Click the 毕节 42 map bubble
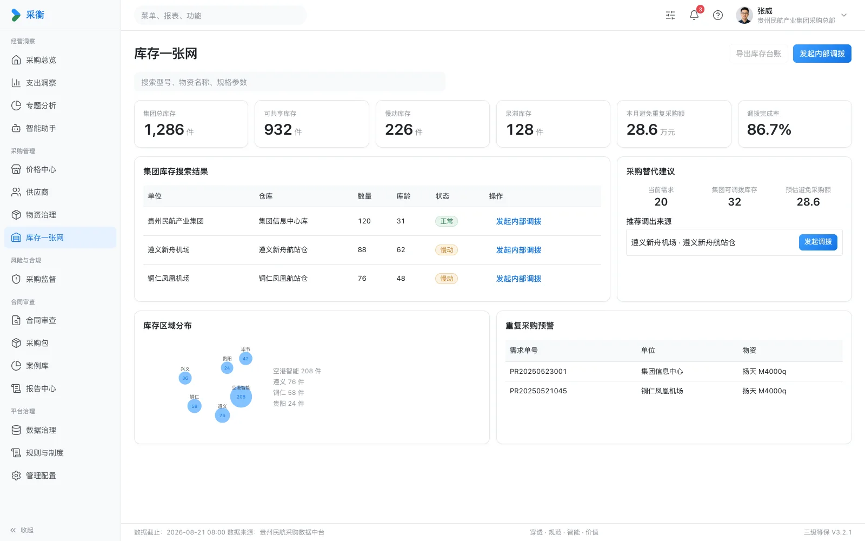 click(x=246, y=359)
